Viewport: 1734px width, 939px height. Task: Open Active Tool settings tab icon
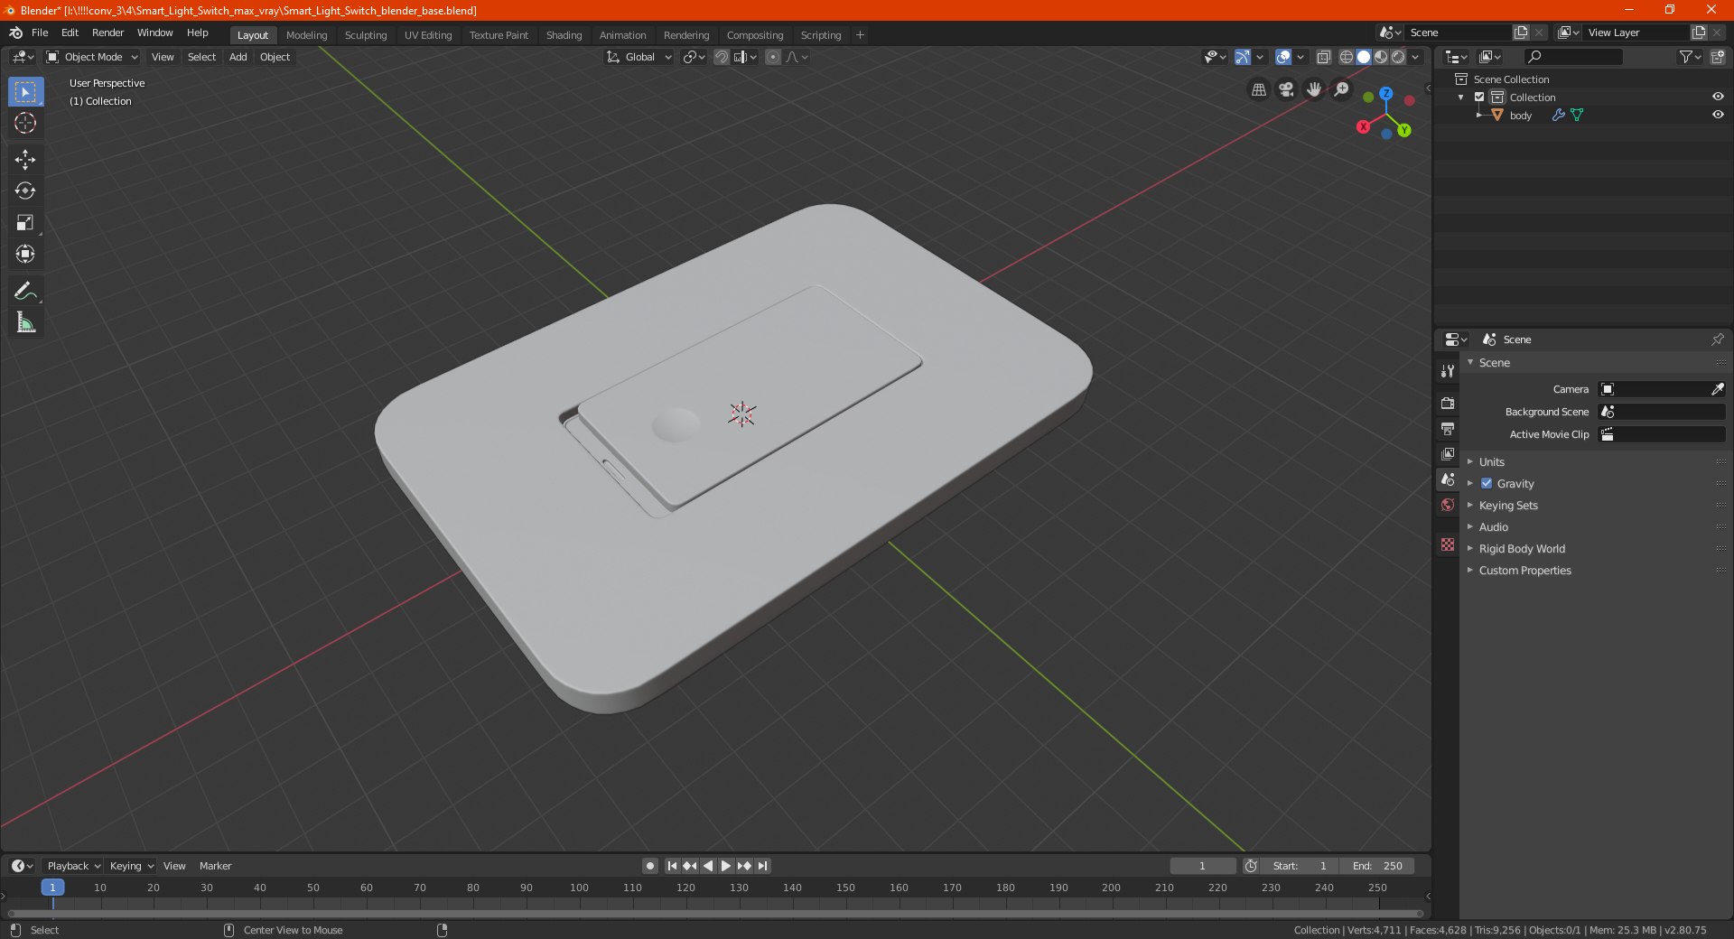tap(1448, 371)
